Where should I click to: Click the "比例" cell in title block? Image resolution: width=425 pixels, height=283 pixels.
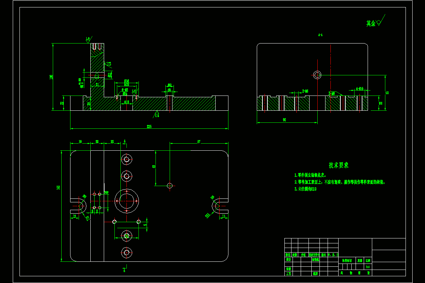click(368, 260)
